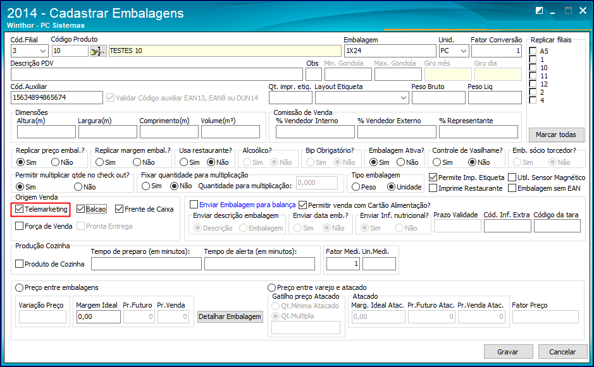Focus the % Vendedor Interno field

[x=315, y=131]
